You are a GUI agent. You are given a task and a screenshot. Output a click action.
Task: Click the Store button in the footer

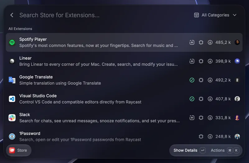pyautogui.click(x=19, y=150)
